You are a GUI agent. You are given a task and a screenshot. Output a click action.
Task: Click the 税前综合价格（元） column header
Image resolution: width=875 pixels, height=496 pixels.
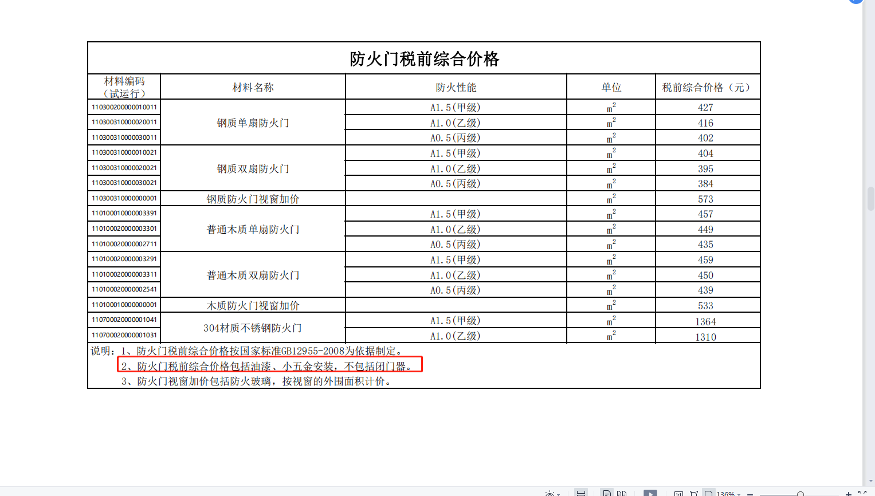[708, 87]
